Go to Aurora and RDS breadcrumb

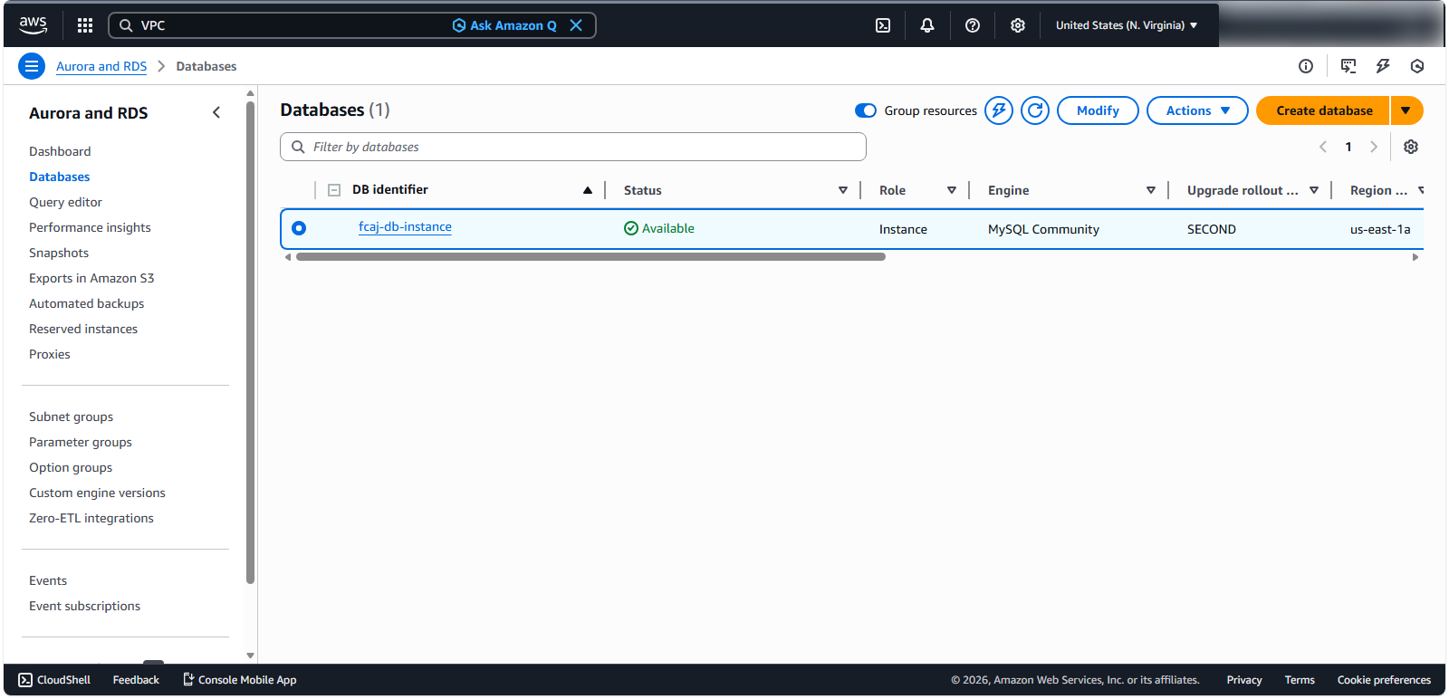(x=101, y=66)
